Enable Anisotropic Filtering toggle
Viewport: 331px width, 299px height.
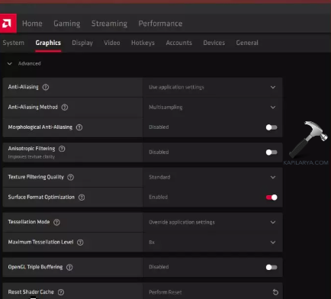[272, 152]
